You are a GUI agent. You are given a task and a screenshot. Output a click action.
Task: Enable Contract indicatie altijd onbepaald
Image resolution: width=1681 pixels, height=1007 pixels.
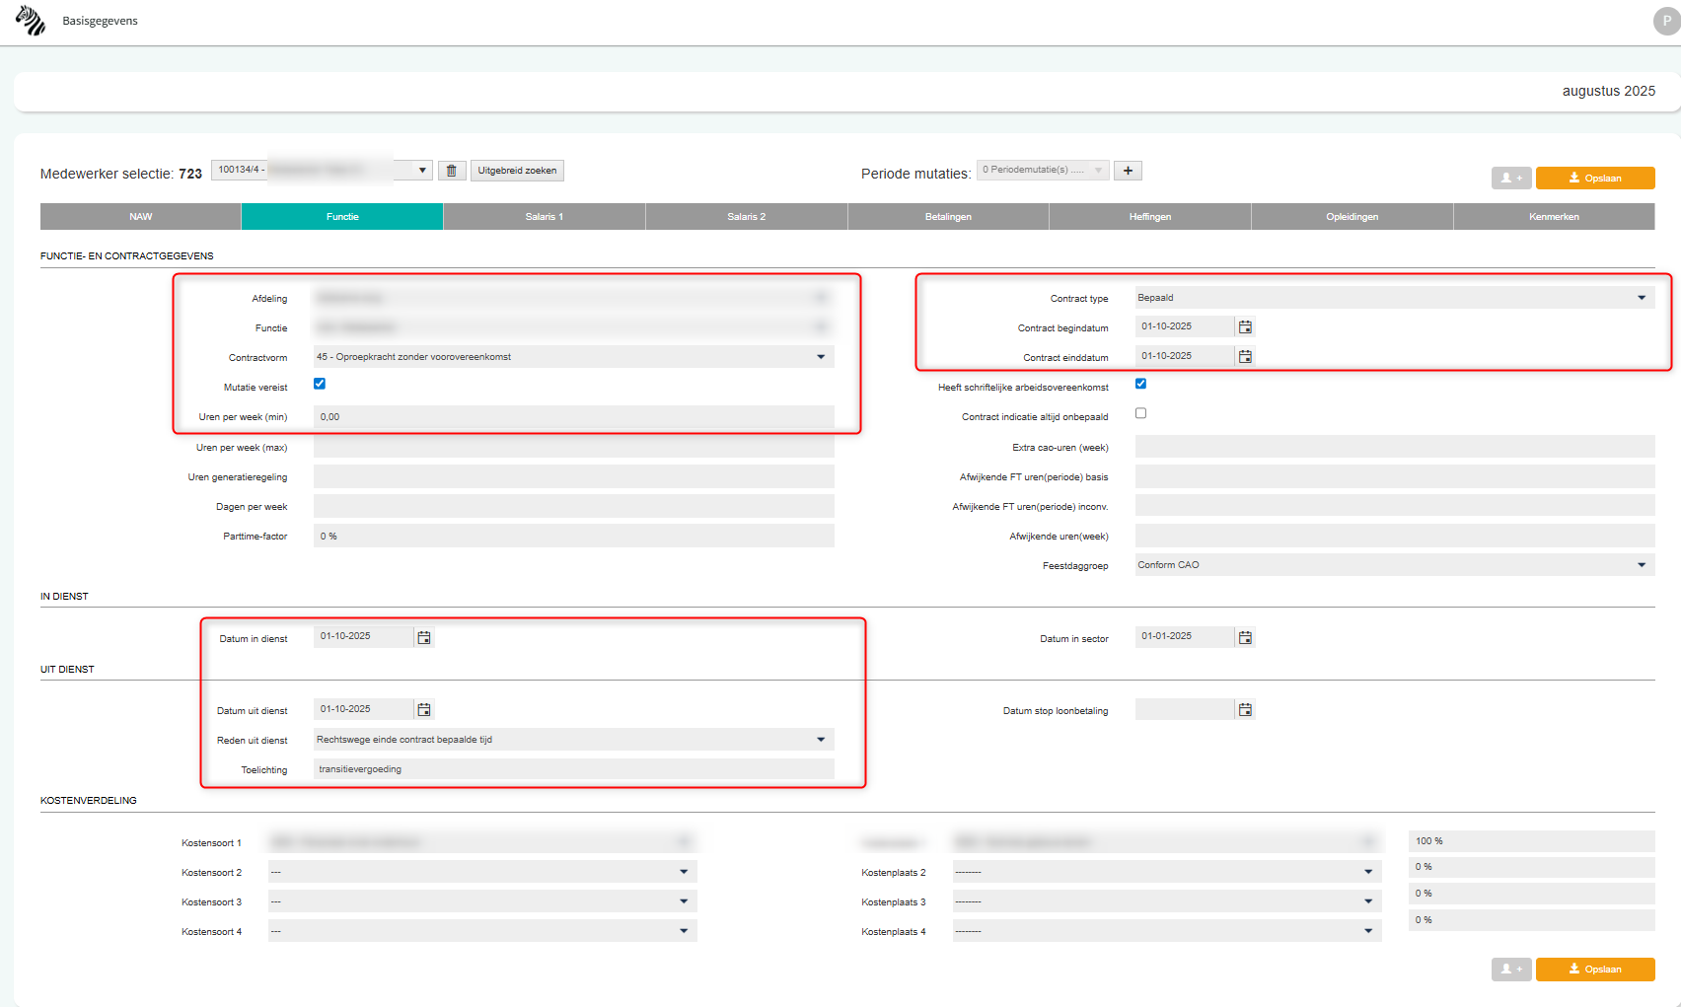pyautogui.click(x=1140, y=413)
